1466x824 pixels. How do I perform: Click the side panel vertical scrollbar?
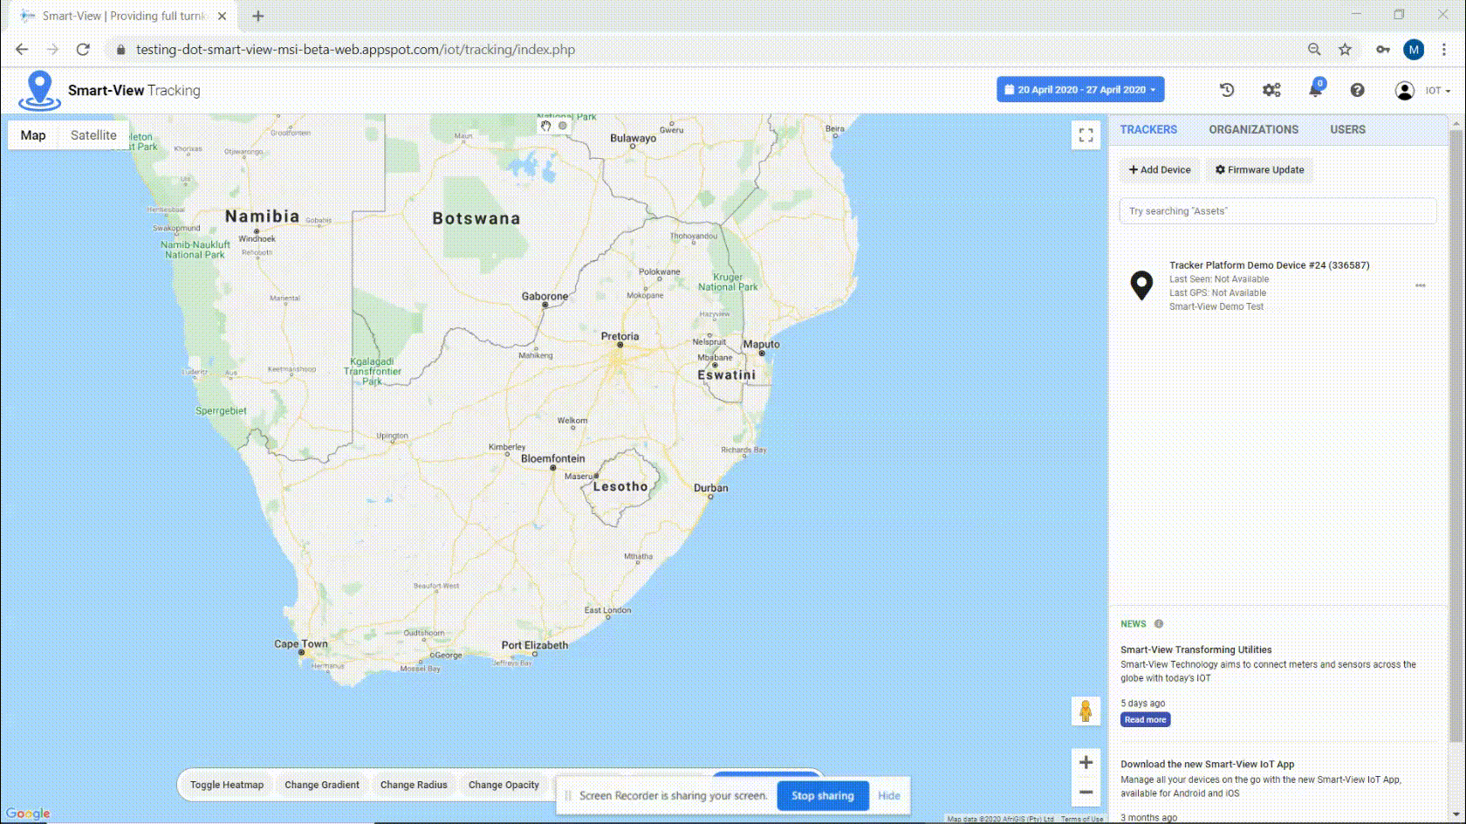tap(1455, 436)
